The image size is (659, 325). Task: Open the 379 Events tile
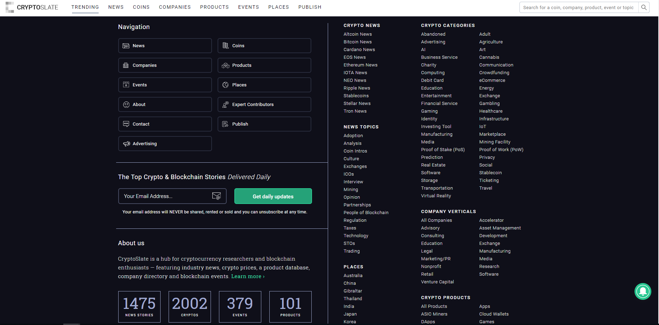[240, 307]
